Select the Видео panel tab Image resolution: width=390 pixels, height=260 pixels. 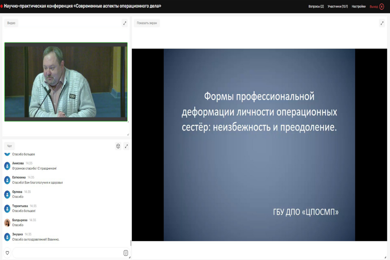[x=11, y=23]
